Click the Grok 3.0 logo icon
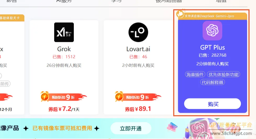256x139 pixels. (x=64, y=32)
